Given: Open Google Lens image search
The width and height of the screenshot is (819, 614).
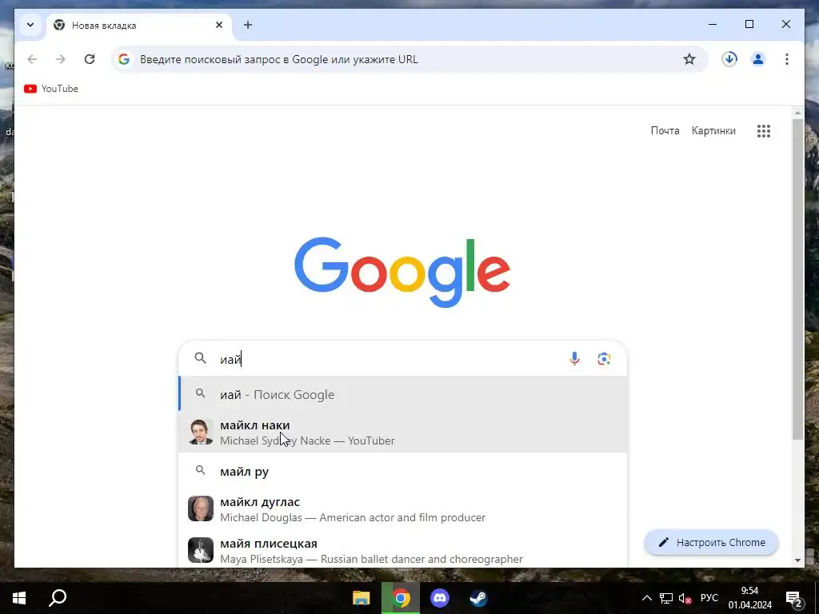Looking at the screenshot, I should click(605, 359).
